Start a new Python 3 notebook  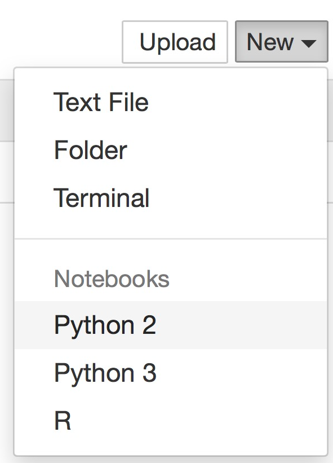(171, 373)
